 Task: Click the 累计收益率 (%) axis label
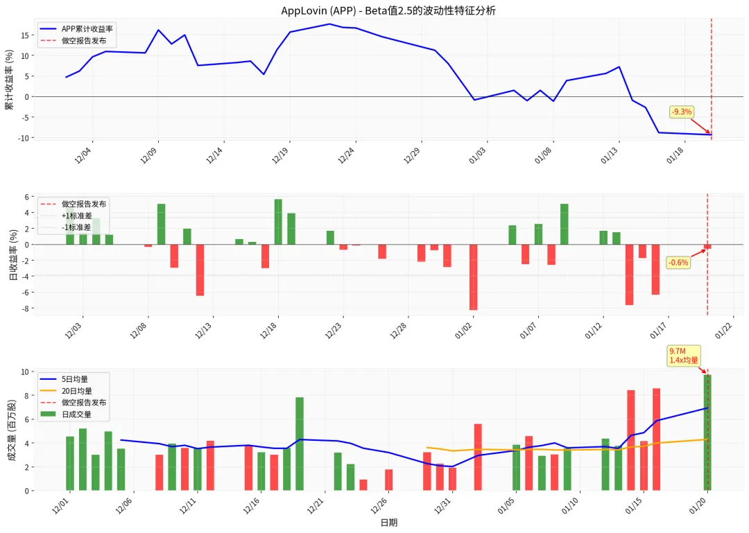tap(10, 80)
